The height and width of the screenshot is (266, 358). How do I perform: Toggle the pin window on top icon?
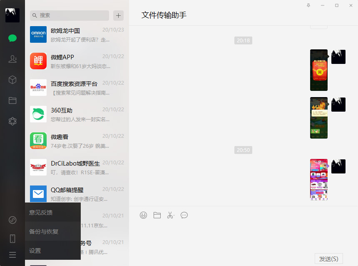[308, 5]
